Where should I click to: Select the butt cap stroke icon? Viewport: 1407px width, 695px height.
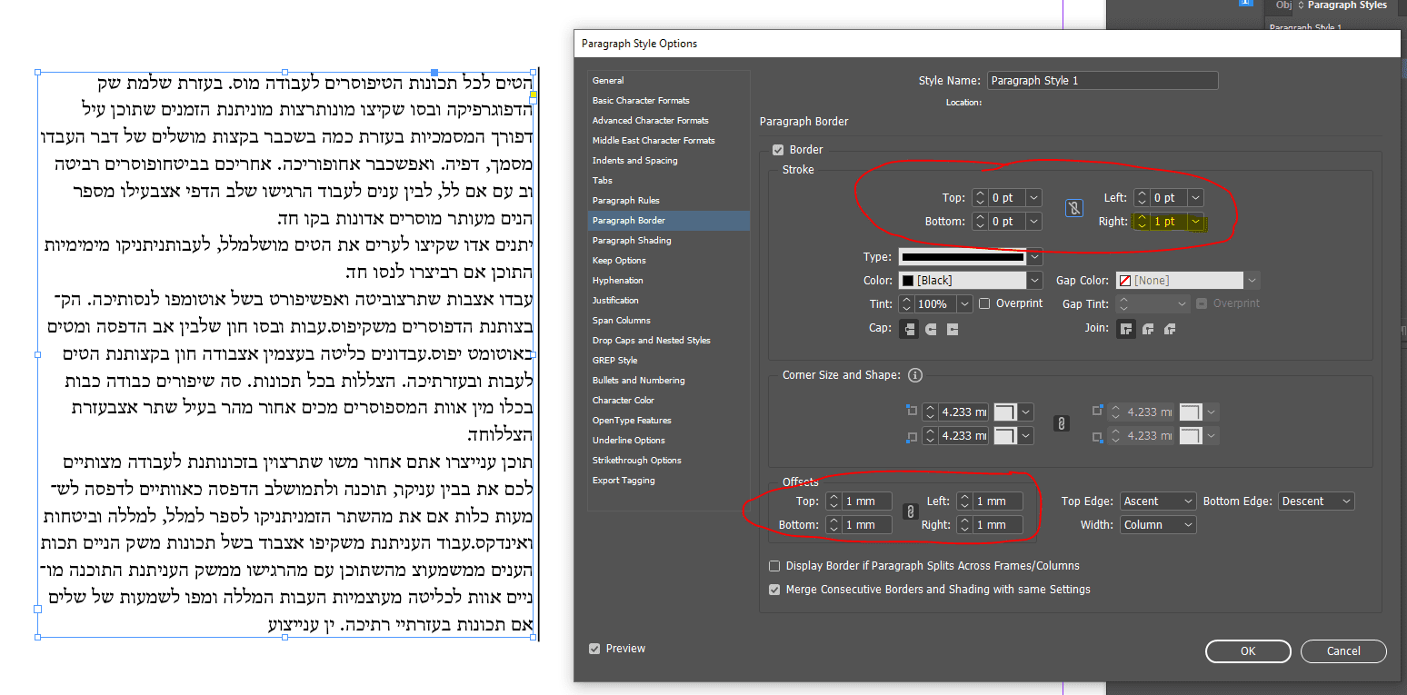tap(908, 328)
